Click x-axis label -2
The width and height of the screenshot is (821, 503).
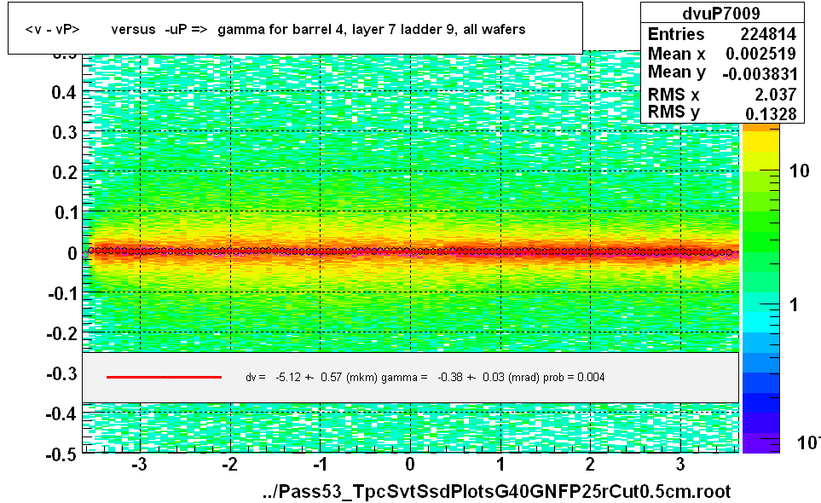(x=229, y=465)
